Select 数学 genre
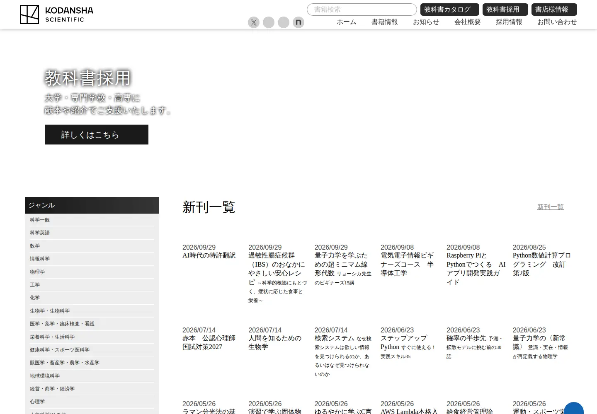Image resolution: width=597 pixels, height=414 pixels. pyautogui.click(x=92, y=246)
